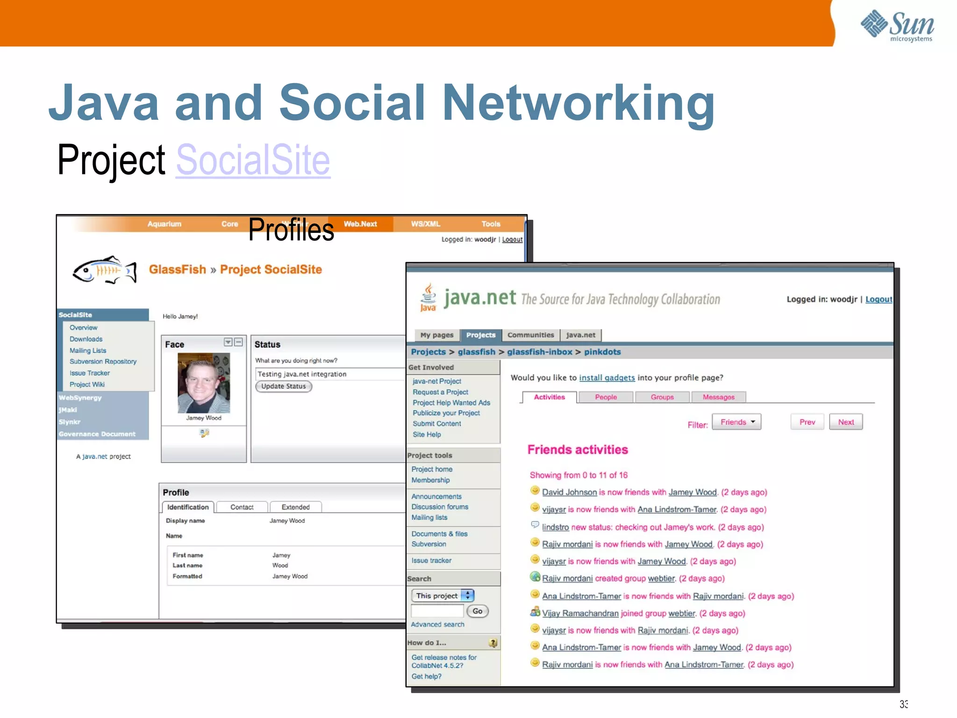957x718 pixels.
Task: Open Request a Project link
Action: tap(440, 392)
